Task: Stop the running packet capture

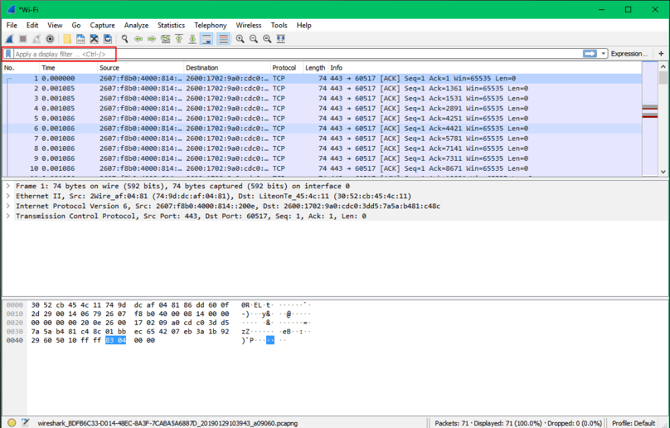Action: (x=23, y=39)
